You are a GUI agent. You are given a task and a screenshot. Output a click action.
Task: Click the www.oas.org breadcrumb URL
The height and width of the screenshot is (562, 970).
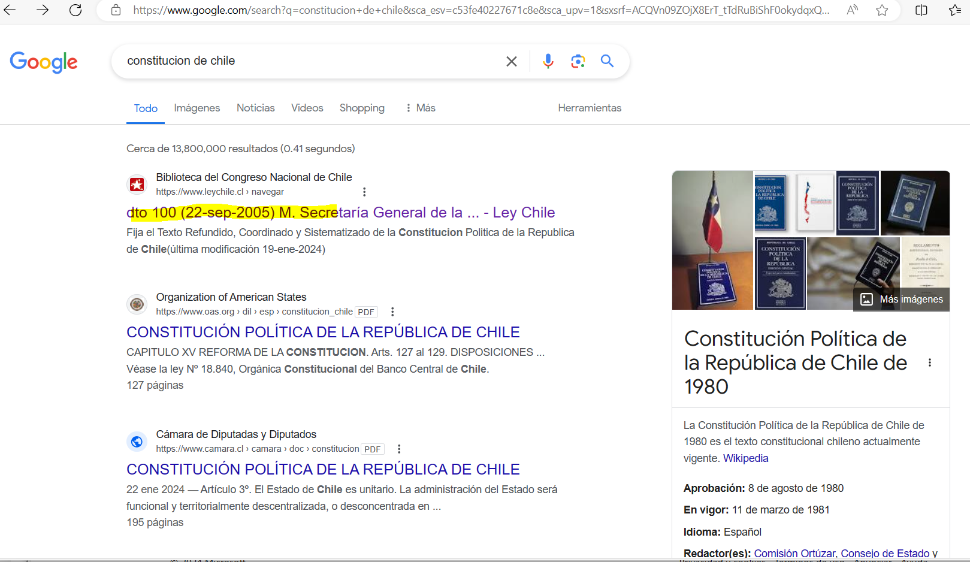pyautogui.click(x=255, y=312)
